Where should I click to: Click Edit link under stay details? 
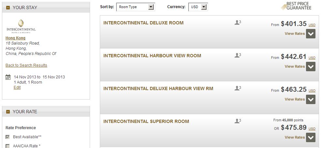pos(17,87)
